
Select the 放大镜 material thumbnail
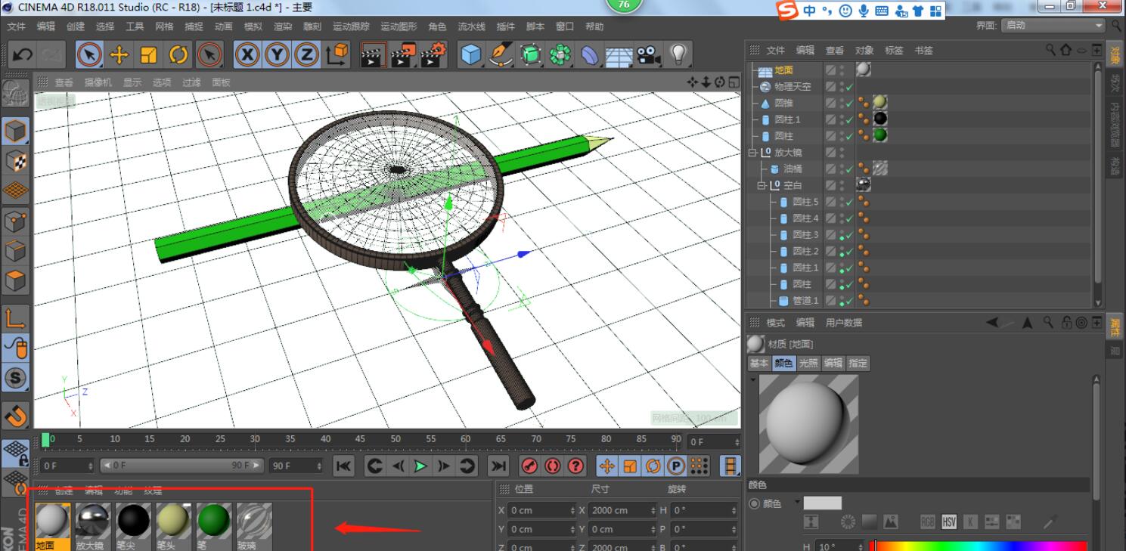(93, 521)
